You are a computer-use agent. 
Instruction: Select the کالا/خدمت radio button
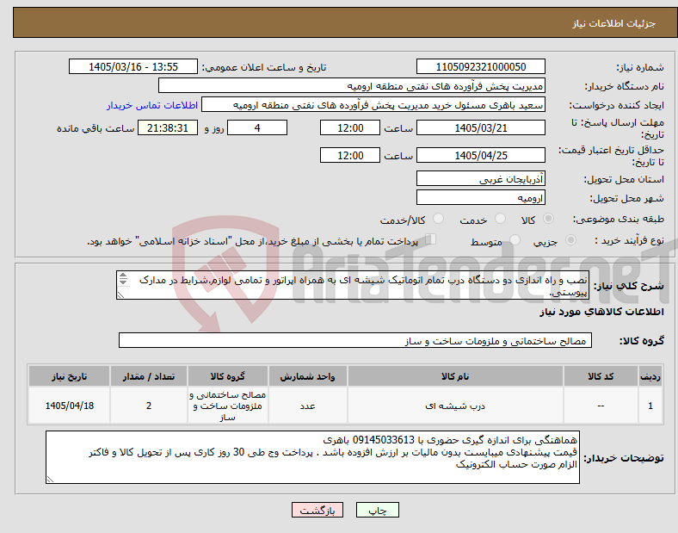click(438, 219)
